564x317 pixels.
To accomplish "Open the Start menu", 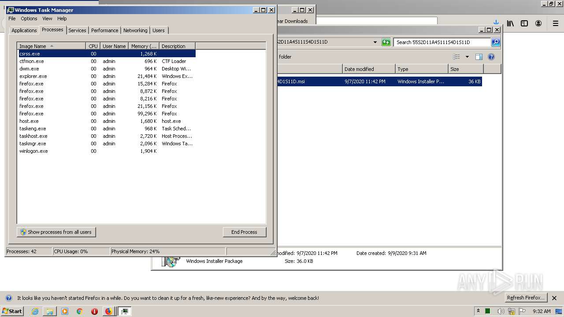I will click(x=12, y=311).
